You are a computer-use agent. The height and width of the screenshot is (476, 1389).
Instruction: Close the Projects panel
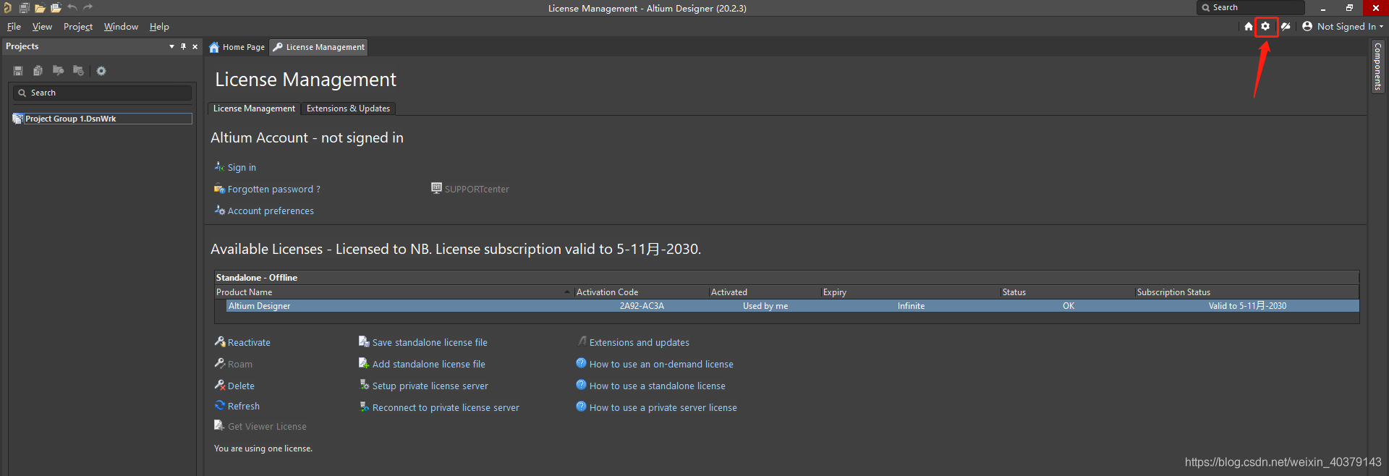pyautogui.click(x=195, y=46)
